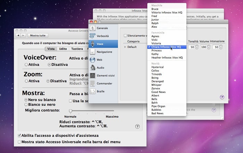Click the Intonazione value field 50
Image resolution: width=243 pixels, height=153 pixels.
pyautogui.click(x=216, y=47)
